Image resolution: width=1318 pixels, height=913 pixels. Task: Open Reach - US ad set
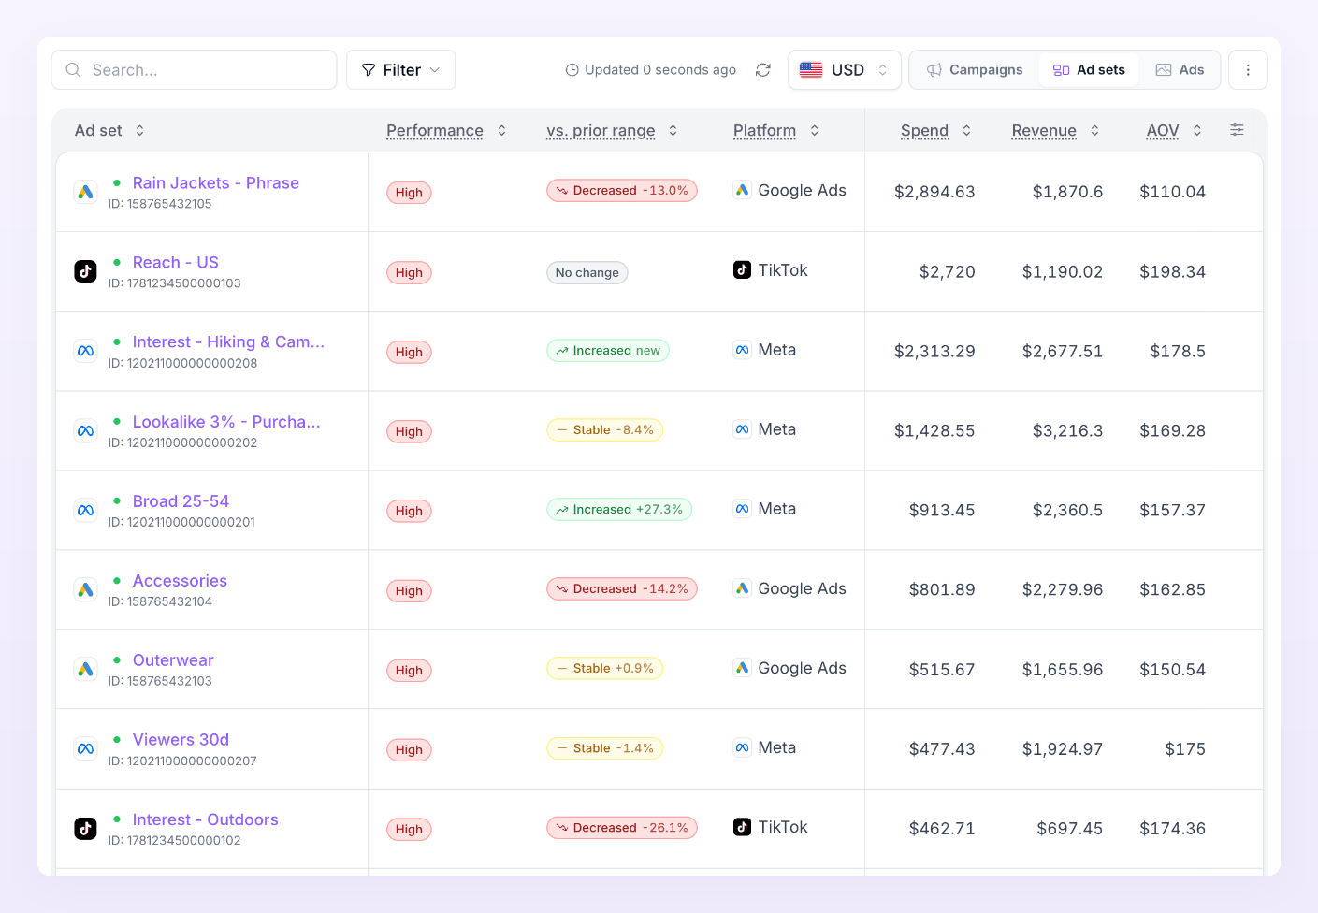coord(176,263)
